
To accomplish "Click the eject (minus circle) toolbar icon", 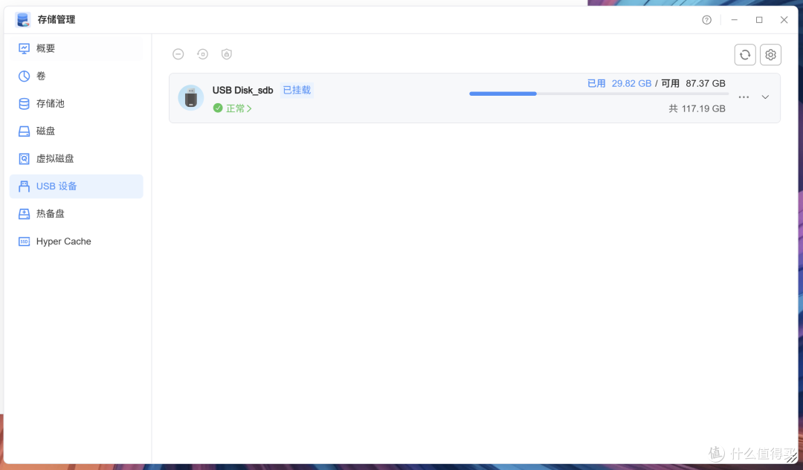I will point(178,53).
